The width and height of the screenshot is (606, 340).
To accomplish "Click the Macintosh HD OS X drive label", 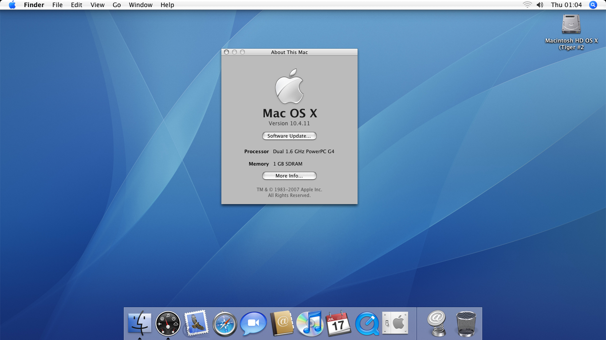I will point(571,44).
